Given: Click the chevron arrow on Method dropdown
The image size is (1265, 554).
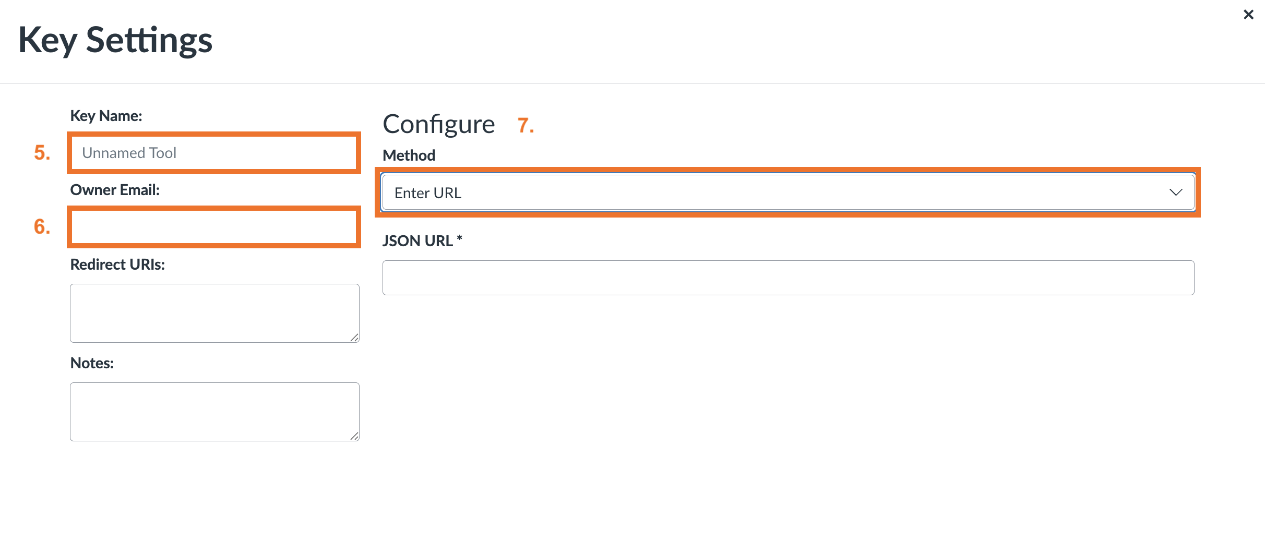Looking at the screenshot, I should [1176, 192].
